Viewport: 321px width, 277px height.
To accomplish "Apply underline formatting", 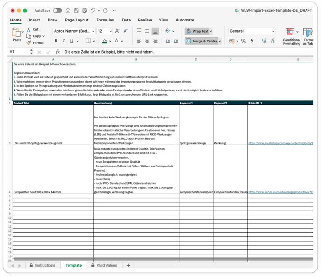I will (72, 41).
